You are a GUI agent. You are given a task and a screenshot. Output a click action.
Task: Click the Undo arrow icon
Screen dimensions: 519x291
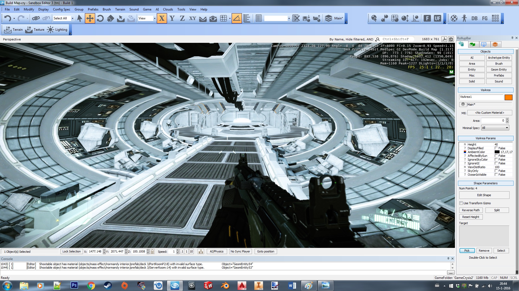pyautogui.click(x=8, y=18)
